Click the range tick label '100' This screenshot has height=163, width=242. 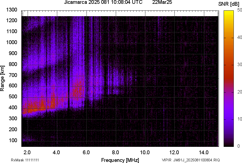tap(13, 140)
